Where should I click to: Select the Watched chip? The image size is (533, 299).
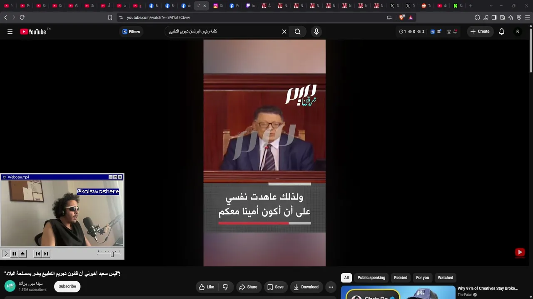coord(446,278)
